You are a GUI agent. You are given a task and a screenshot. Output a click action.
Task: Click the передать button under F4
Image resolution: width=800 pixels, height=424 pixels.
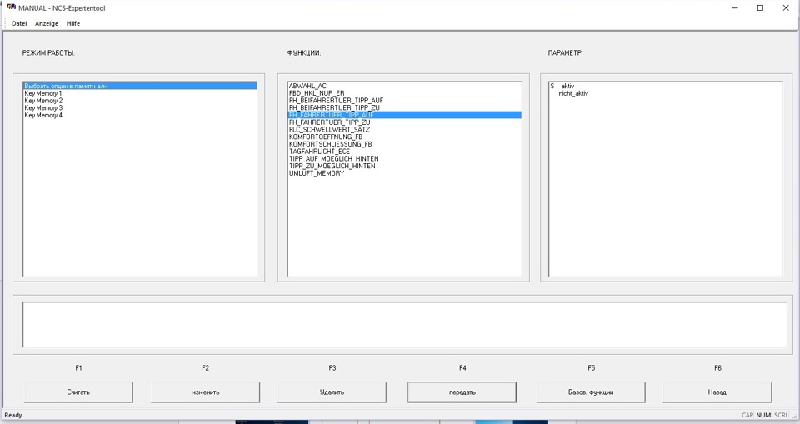click(462, 392)
